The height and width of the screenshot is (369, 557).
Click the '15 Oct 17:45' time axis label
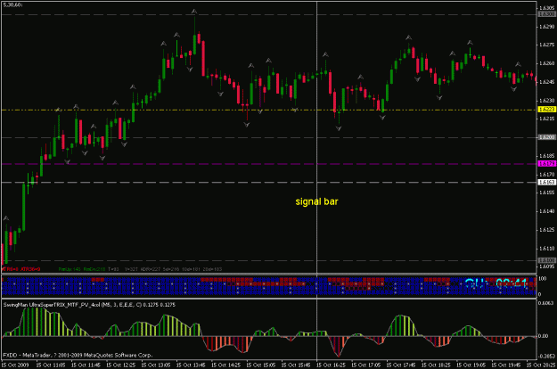[x=401, y=365]
